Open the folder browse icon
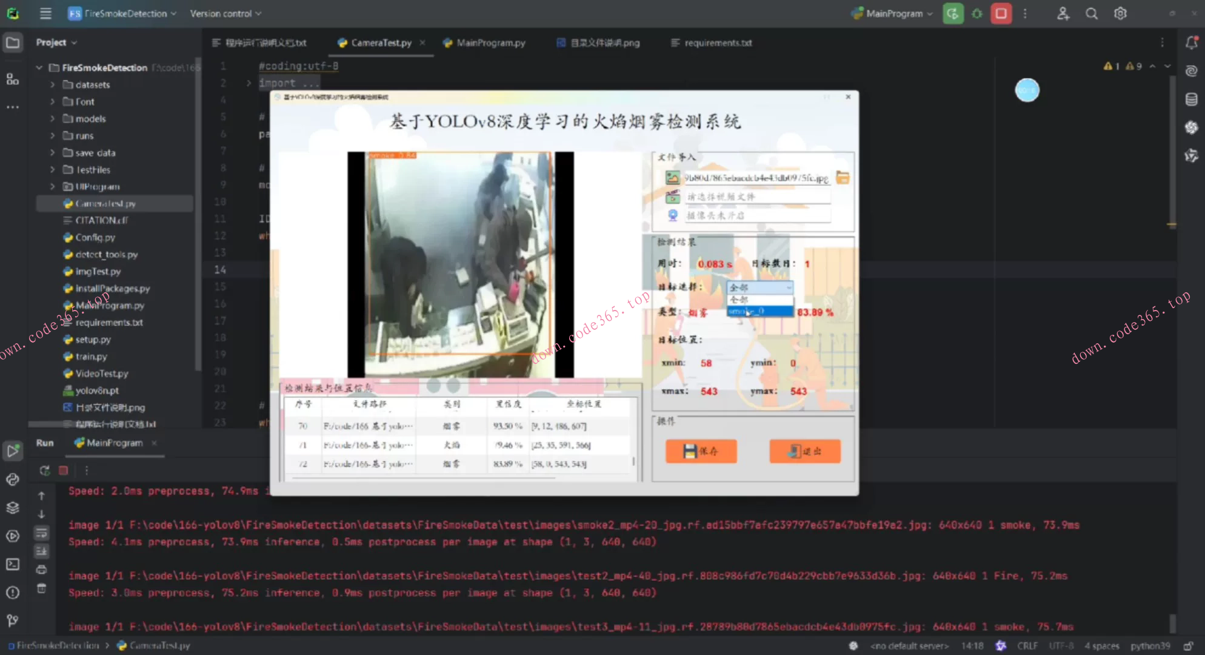The image size is (1205, 655). tap(843, 178)
